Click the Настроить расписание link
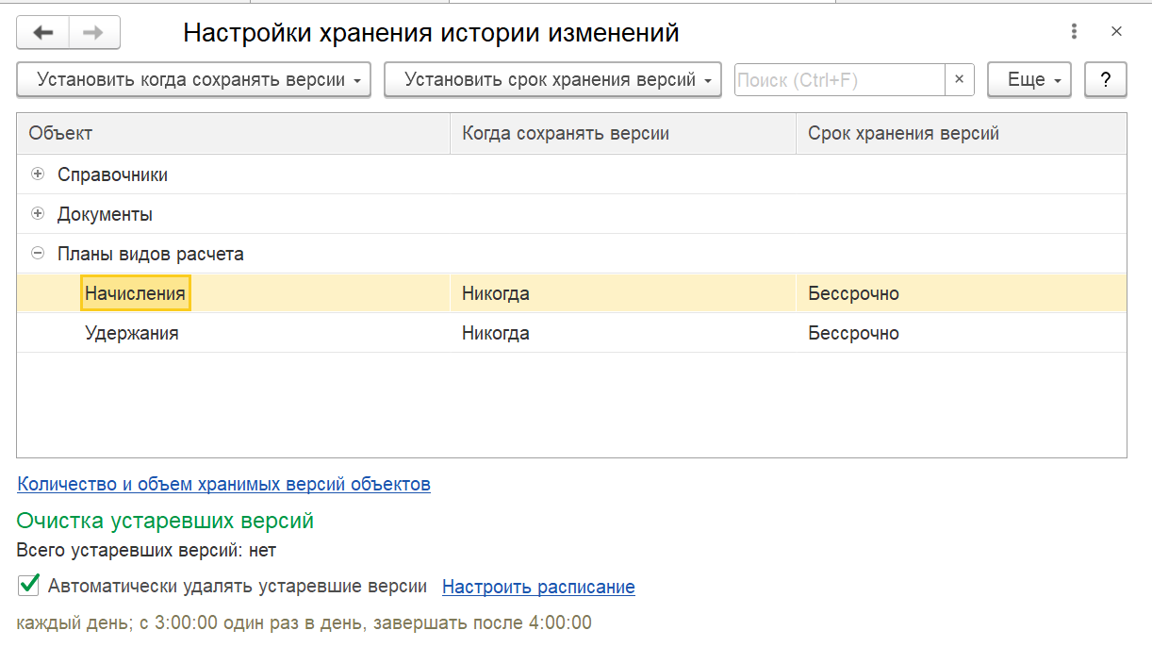The image size is (1152, 647). coord(538,587)
